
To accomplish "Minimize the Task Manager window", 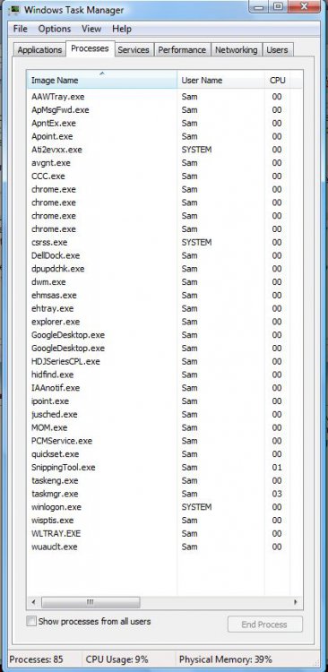I will (258, 6).
